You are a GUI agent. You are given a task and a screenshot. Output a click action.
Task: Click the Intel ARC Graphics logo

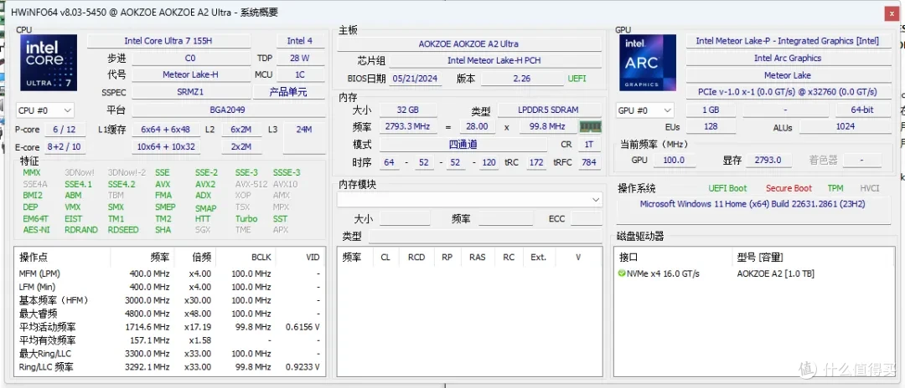[648, 63]
